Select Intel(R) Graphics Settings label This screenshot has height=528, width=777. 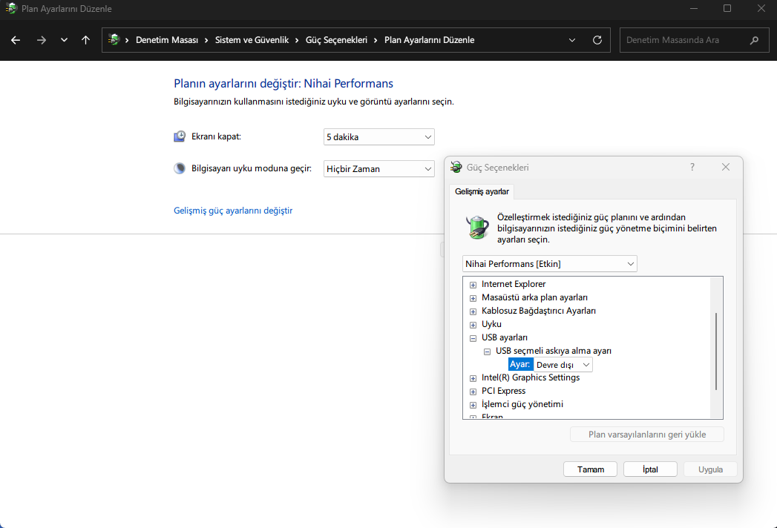pyautogui.click(x=531, y=378)
